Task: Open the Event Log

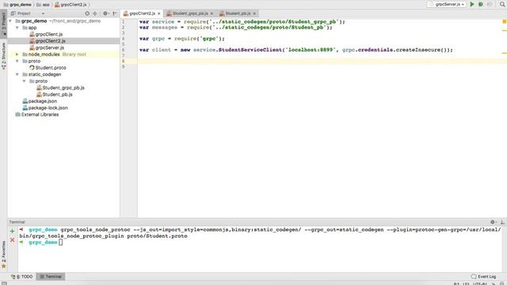Action: click(483, 276)
